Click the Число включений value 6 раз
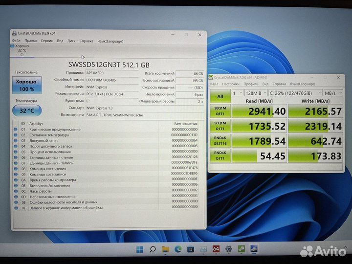 tap(190, 94)
